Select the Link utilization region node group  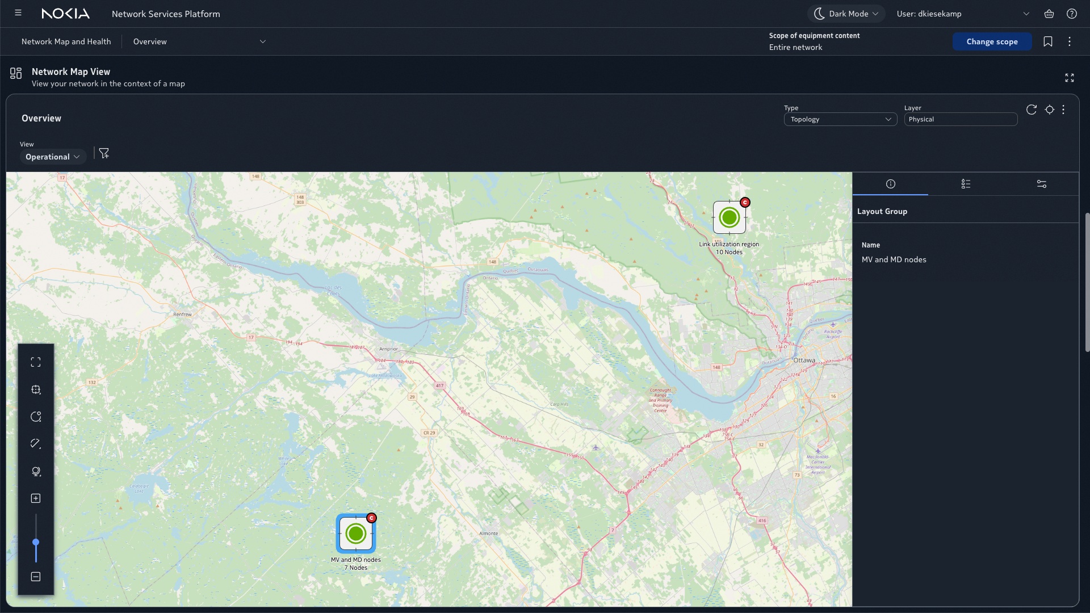tap(730, 217)
